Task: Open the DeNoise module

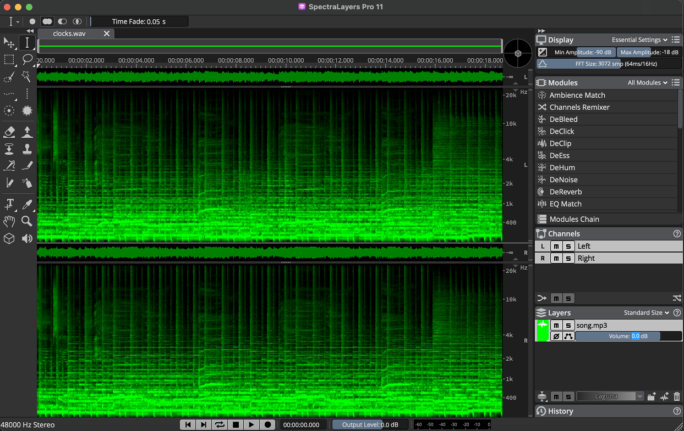Action: click(563, 180)
